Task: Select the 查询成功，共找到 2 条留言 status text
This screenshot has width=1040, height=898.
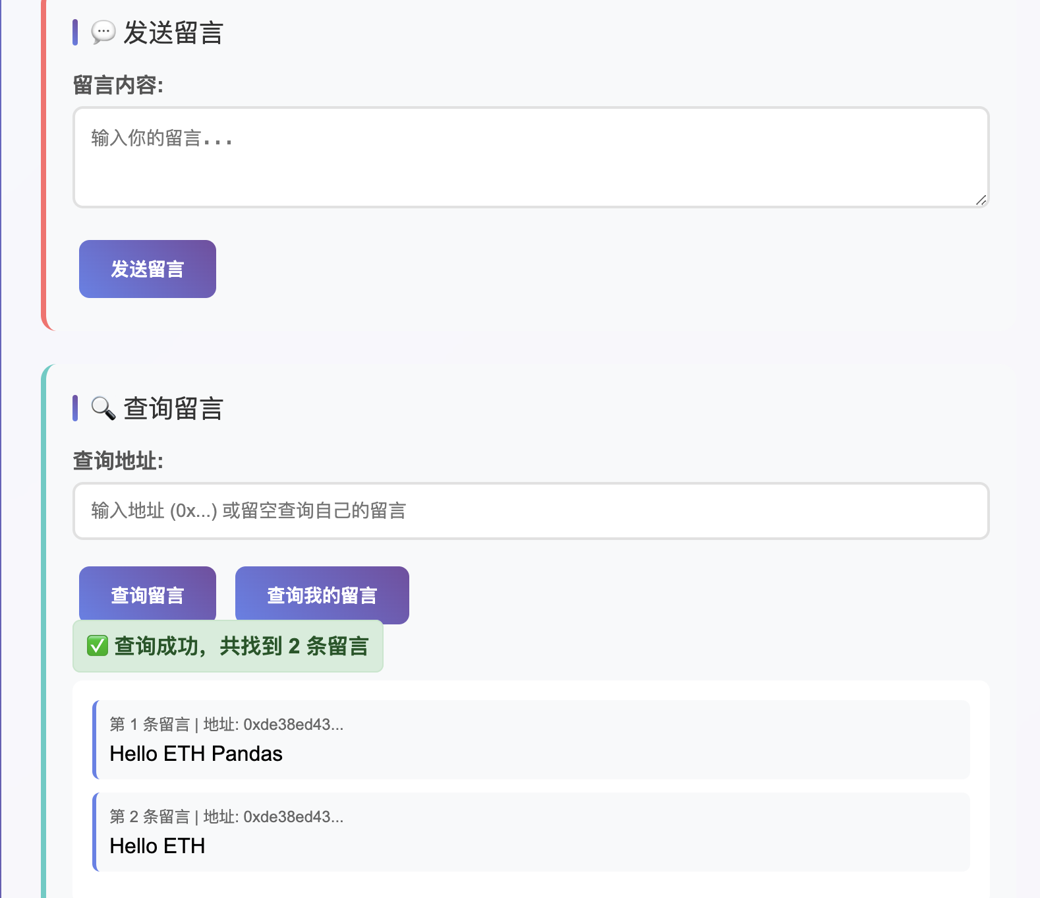Action: coord(241,646)
